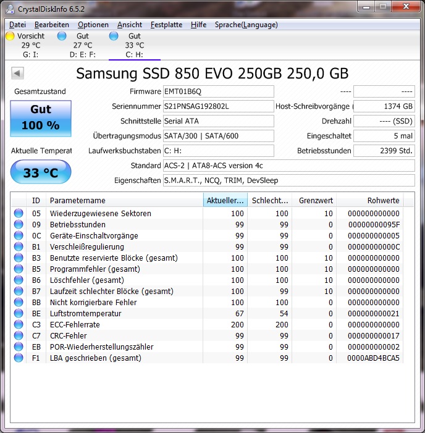
Task: Click the Schnittstelle field Serial ATA
Action: (x=219, y=121)
